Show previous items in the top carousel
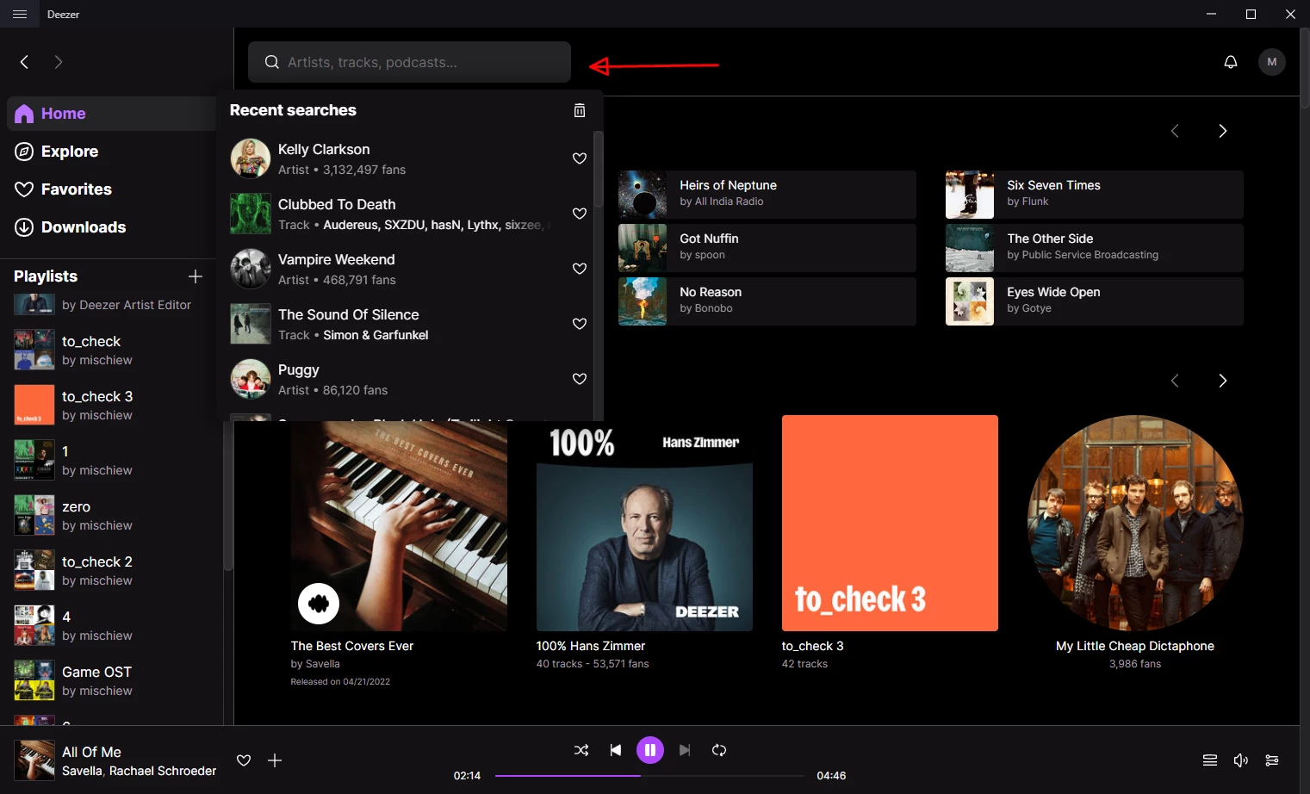This screenshot has width=1310, height=794. click(x=1175, y=131)
